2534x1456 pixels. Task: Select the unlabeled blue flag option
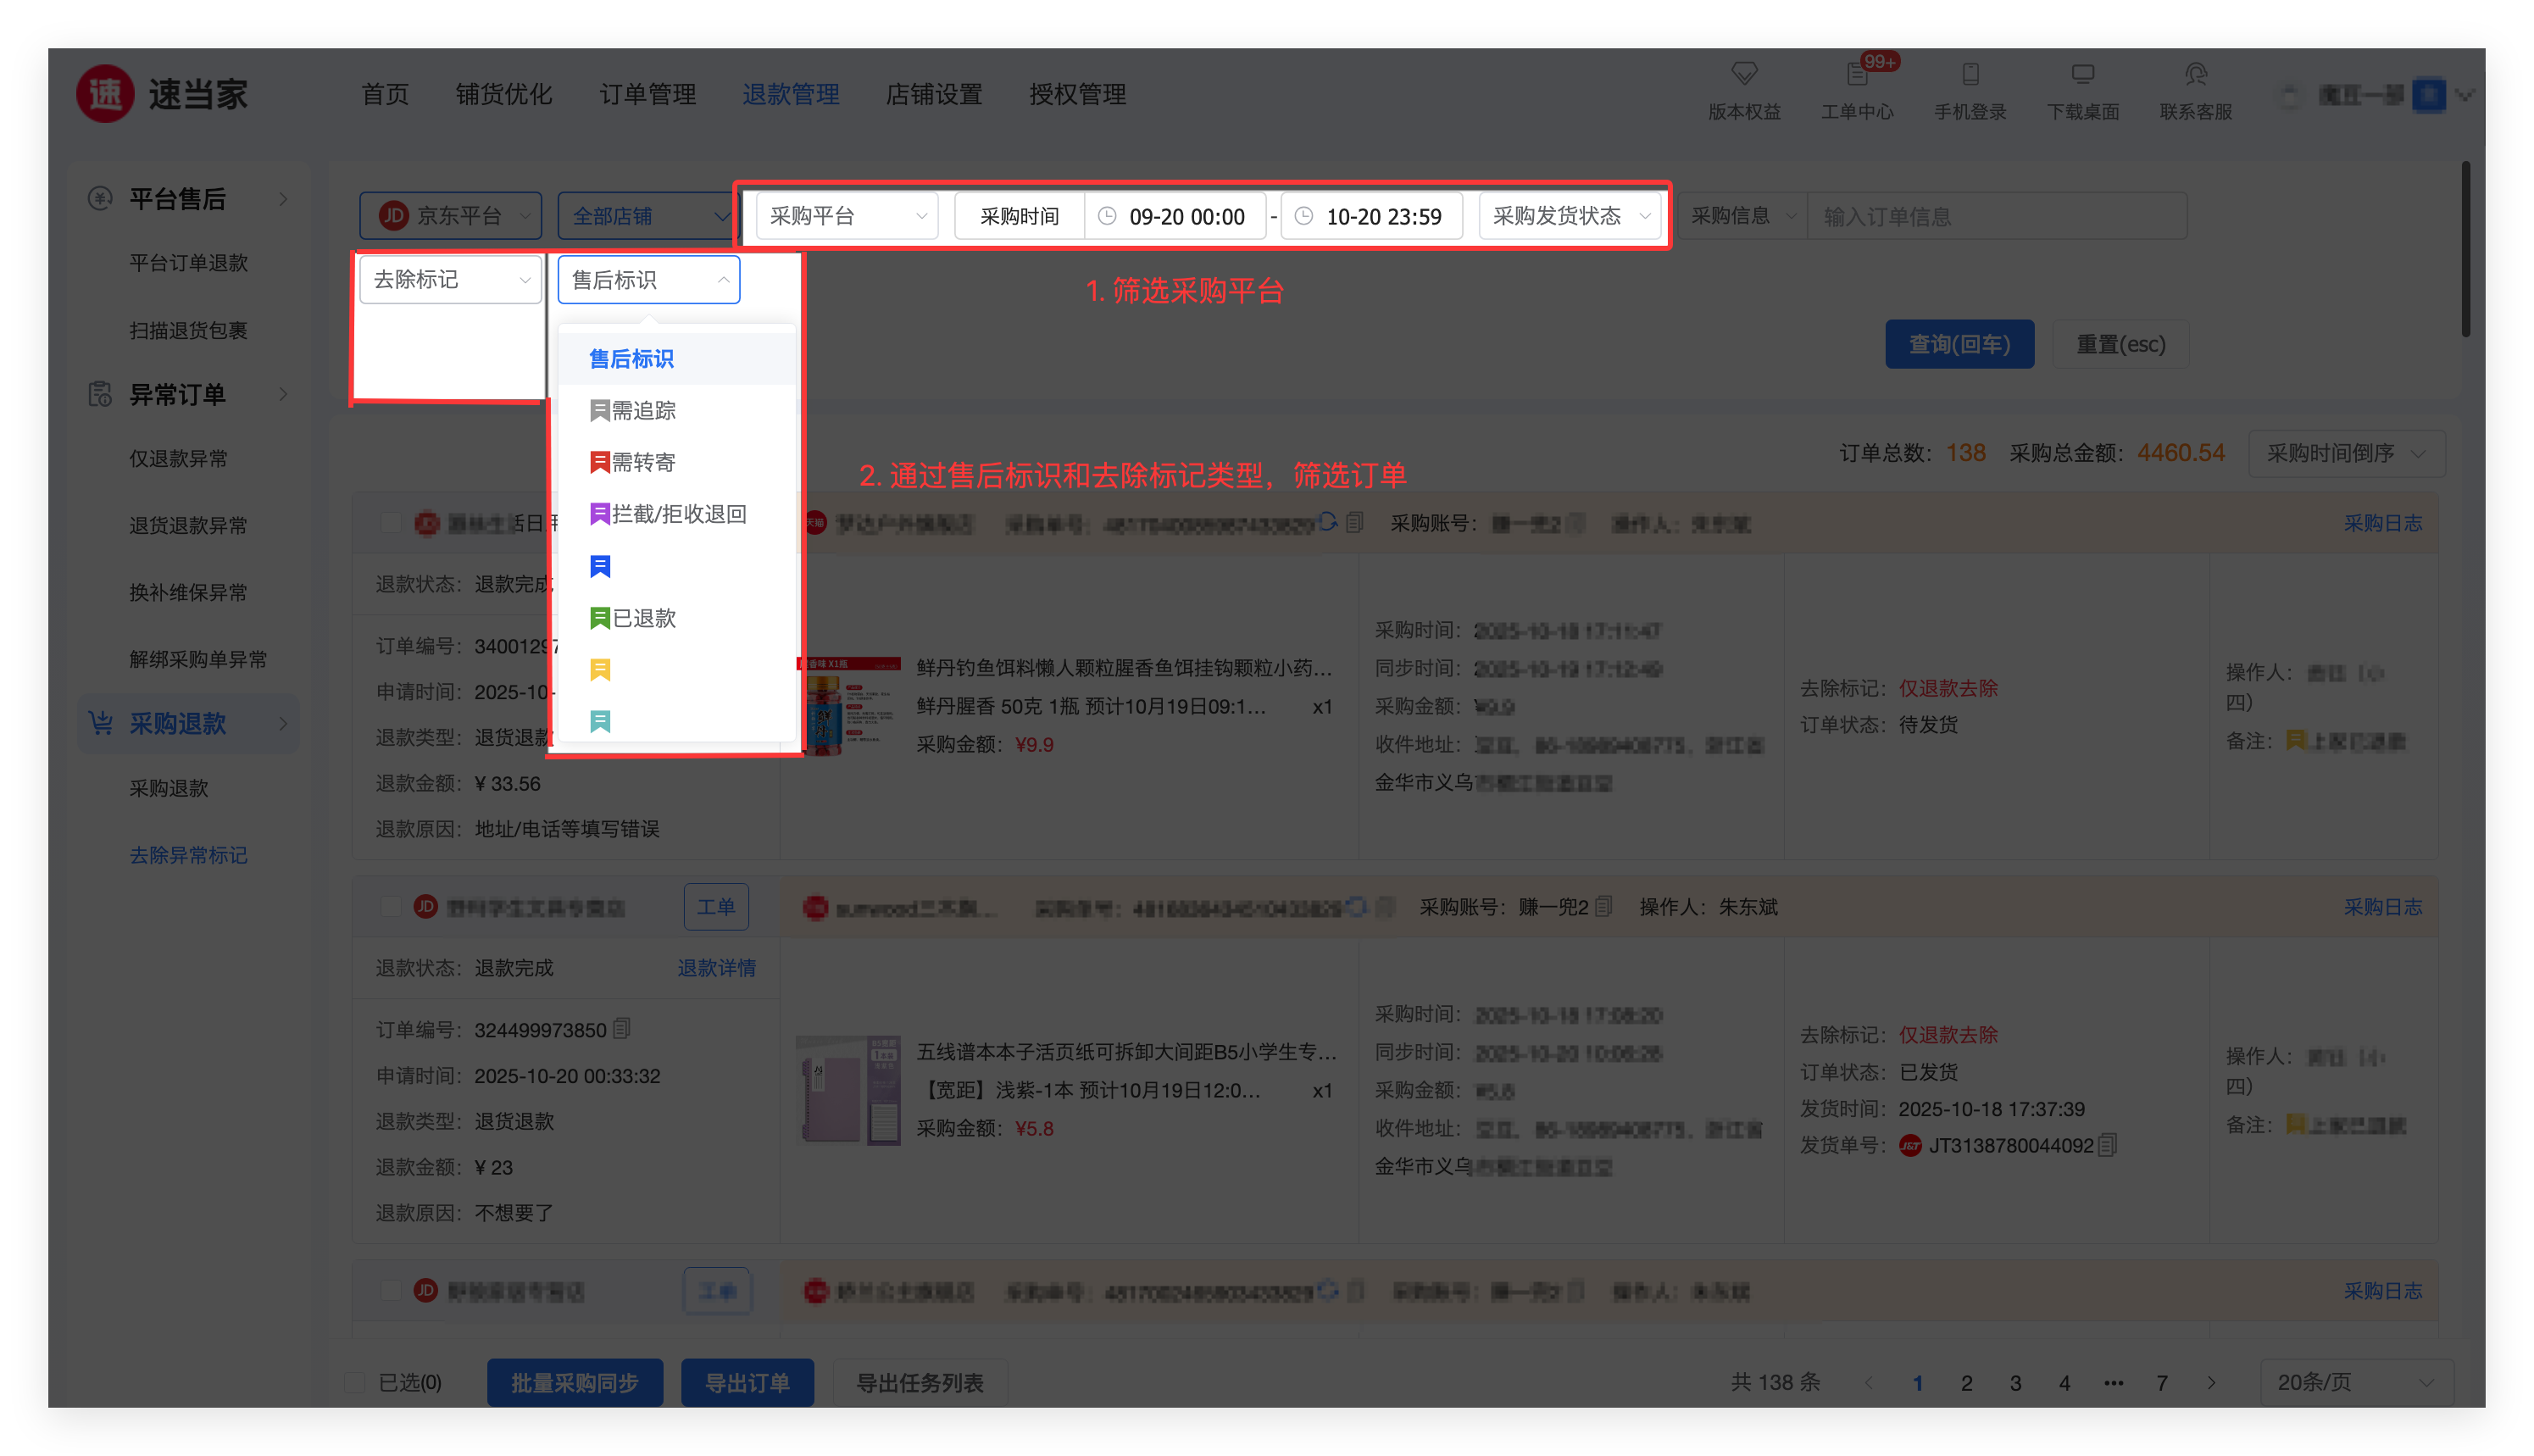[600, 566]
